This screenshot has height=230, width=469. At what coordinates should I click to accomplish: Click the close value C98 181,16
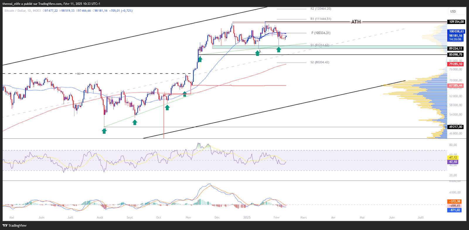point(100,11)
